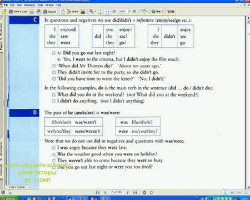Expand the rotate view dropdown arrow
Image resolution: width=250 pixels, height=200 pixels.
pos(147,12)
